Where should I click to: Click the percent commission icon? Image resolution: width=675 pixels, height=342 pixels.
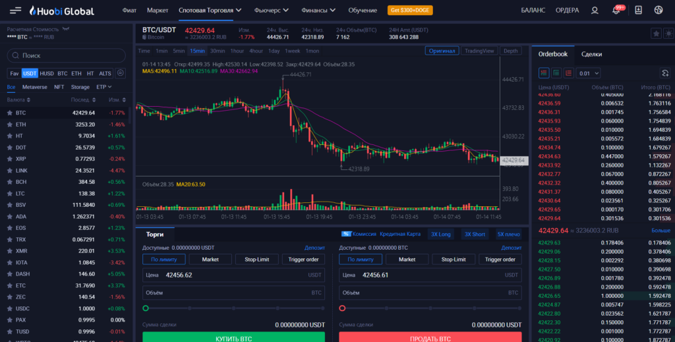[x=346, y=234]
